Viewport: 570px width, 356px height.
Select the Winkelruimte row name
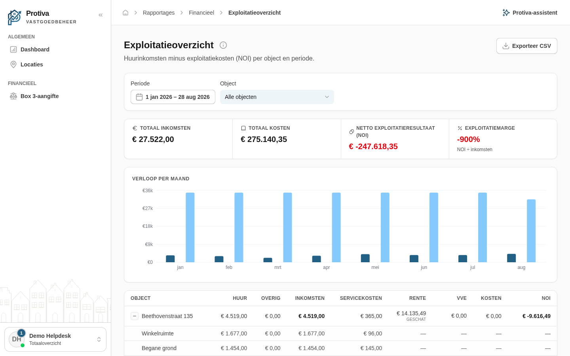point(158,333)
